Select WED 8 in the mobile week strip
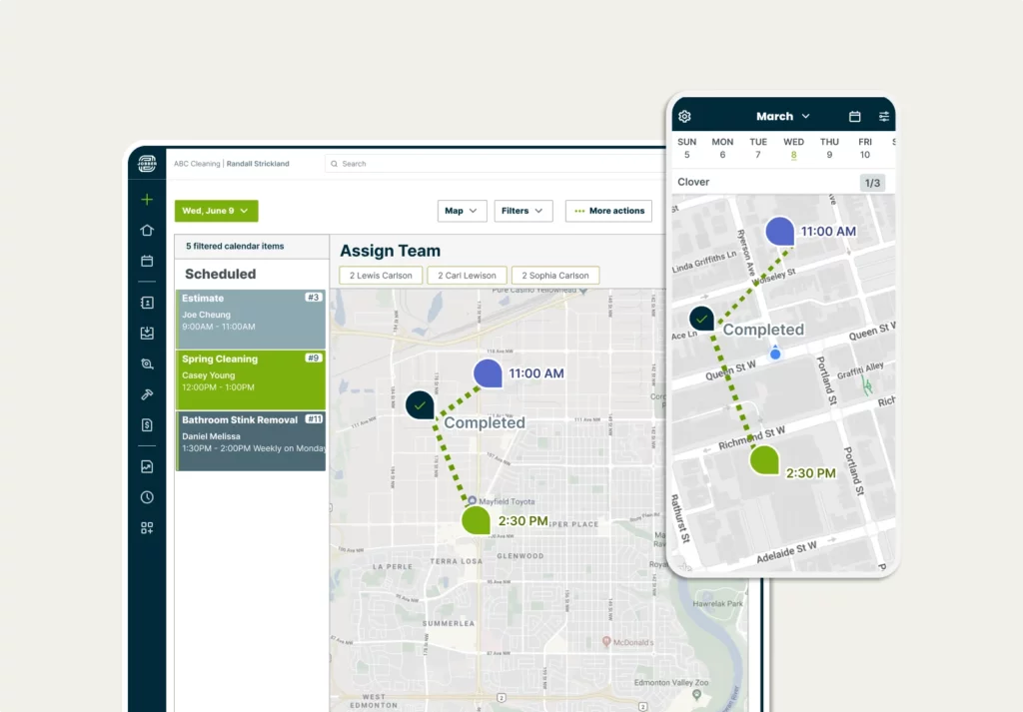Viewport: 1023px width, 712px height. [x=793, y=148]
